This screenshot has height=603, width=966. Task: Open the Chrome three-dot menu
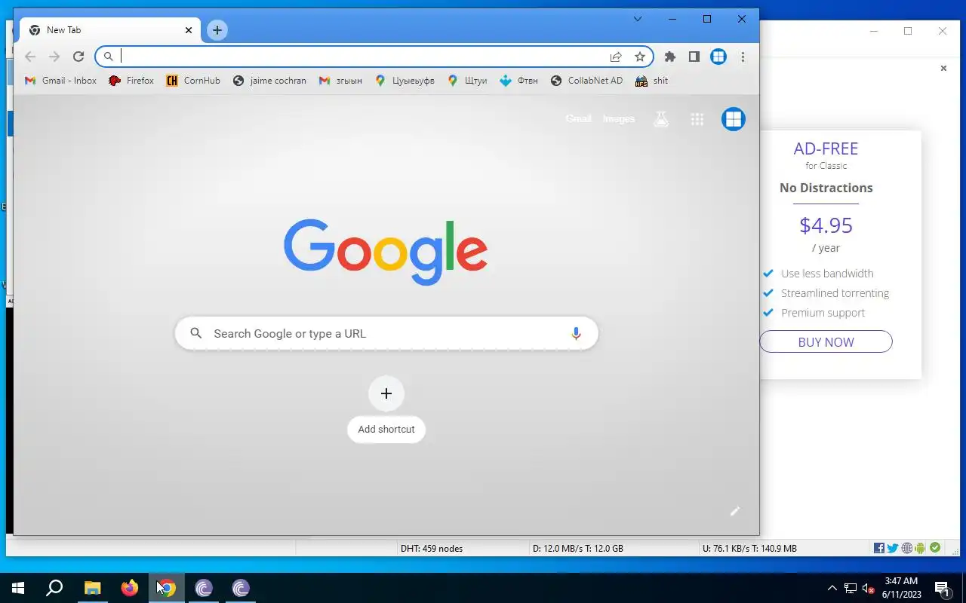point(743,57)
